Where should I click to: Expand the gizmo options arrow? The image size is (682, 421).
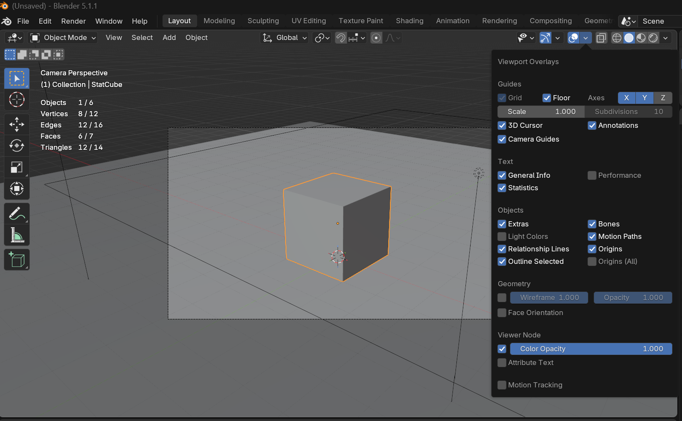(558, 38)
